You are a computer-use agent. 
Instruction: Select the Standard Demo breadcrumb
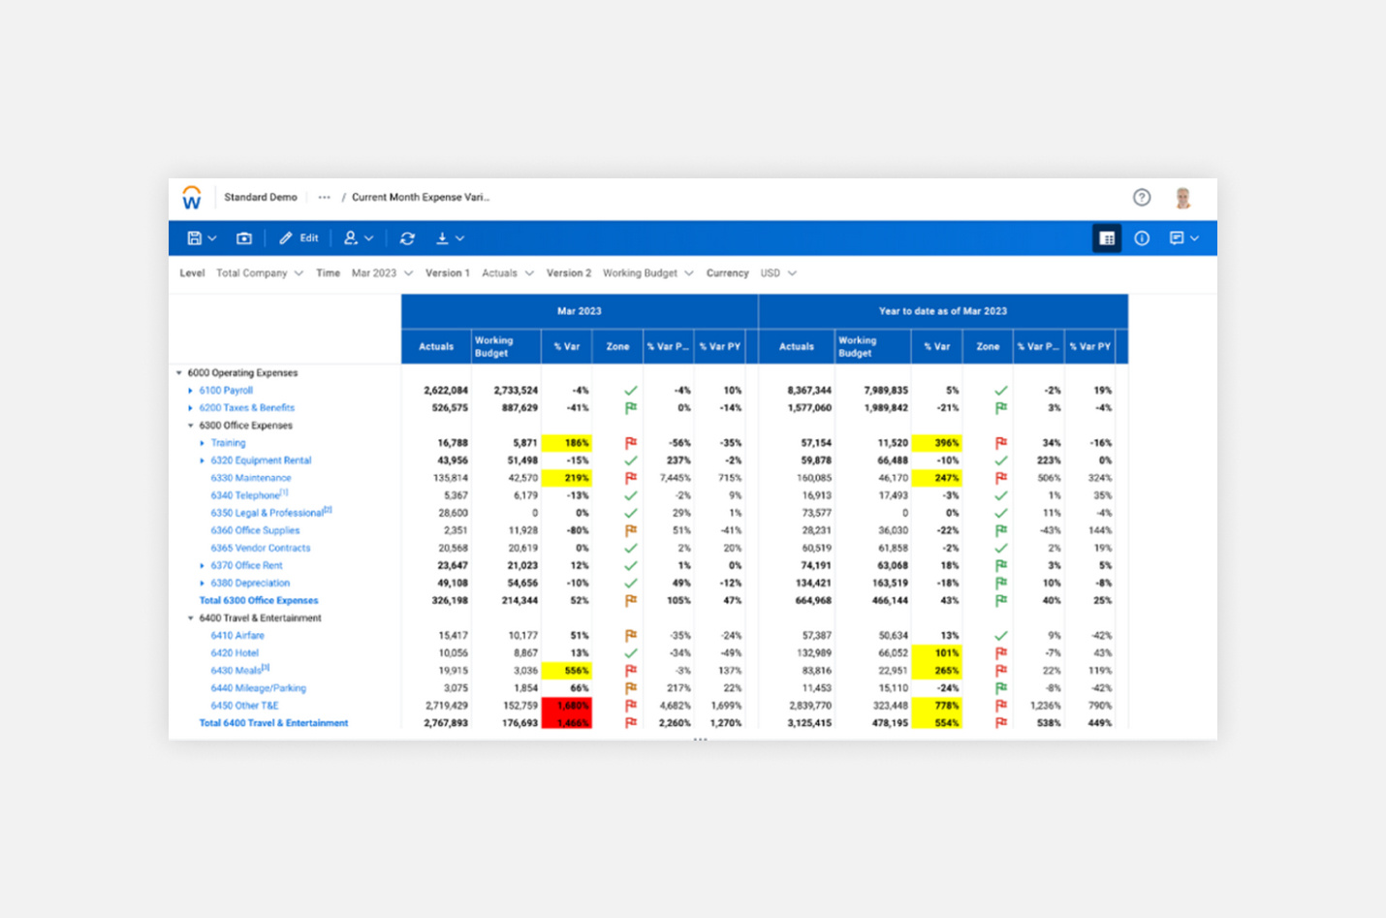coord(260,197)
